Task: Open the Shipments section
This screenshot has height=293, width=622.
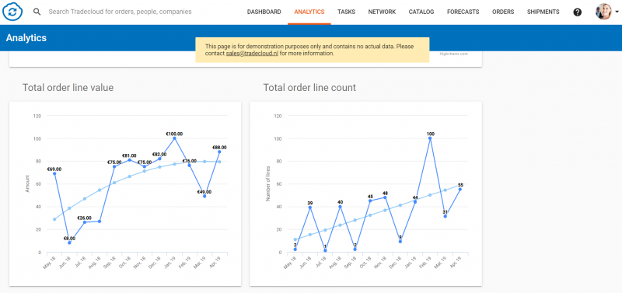Action: point(543,12)
